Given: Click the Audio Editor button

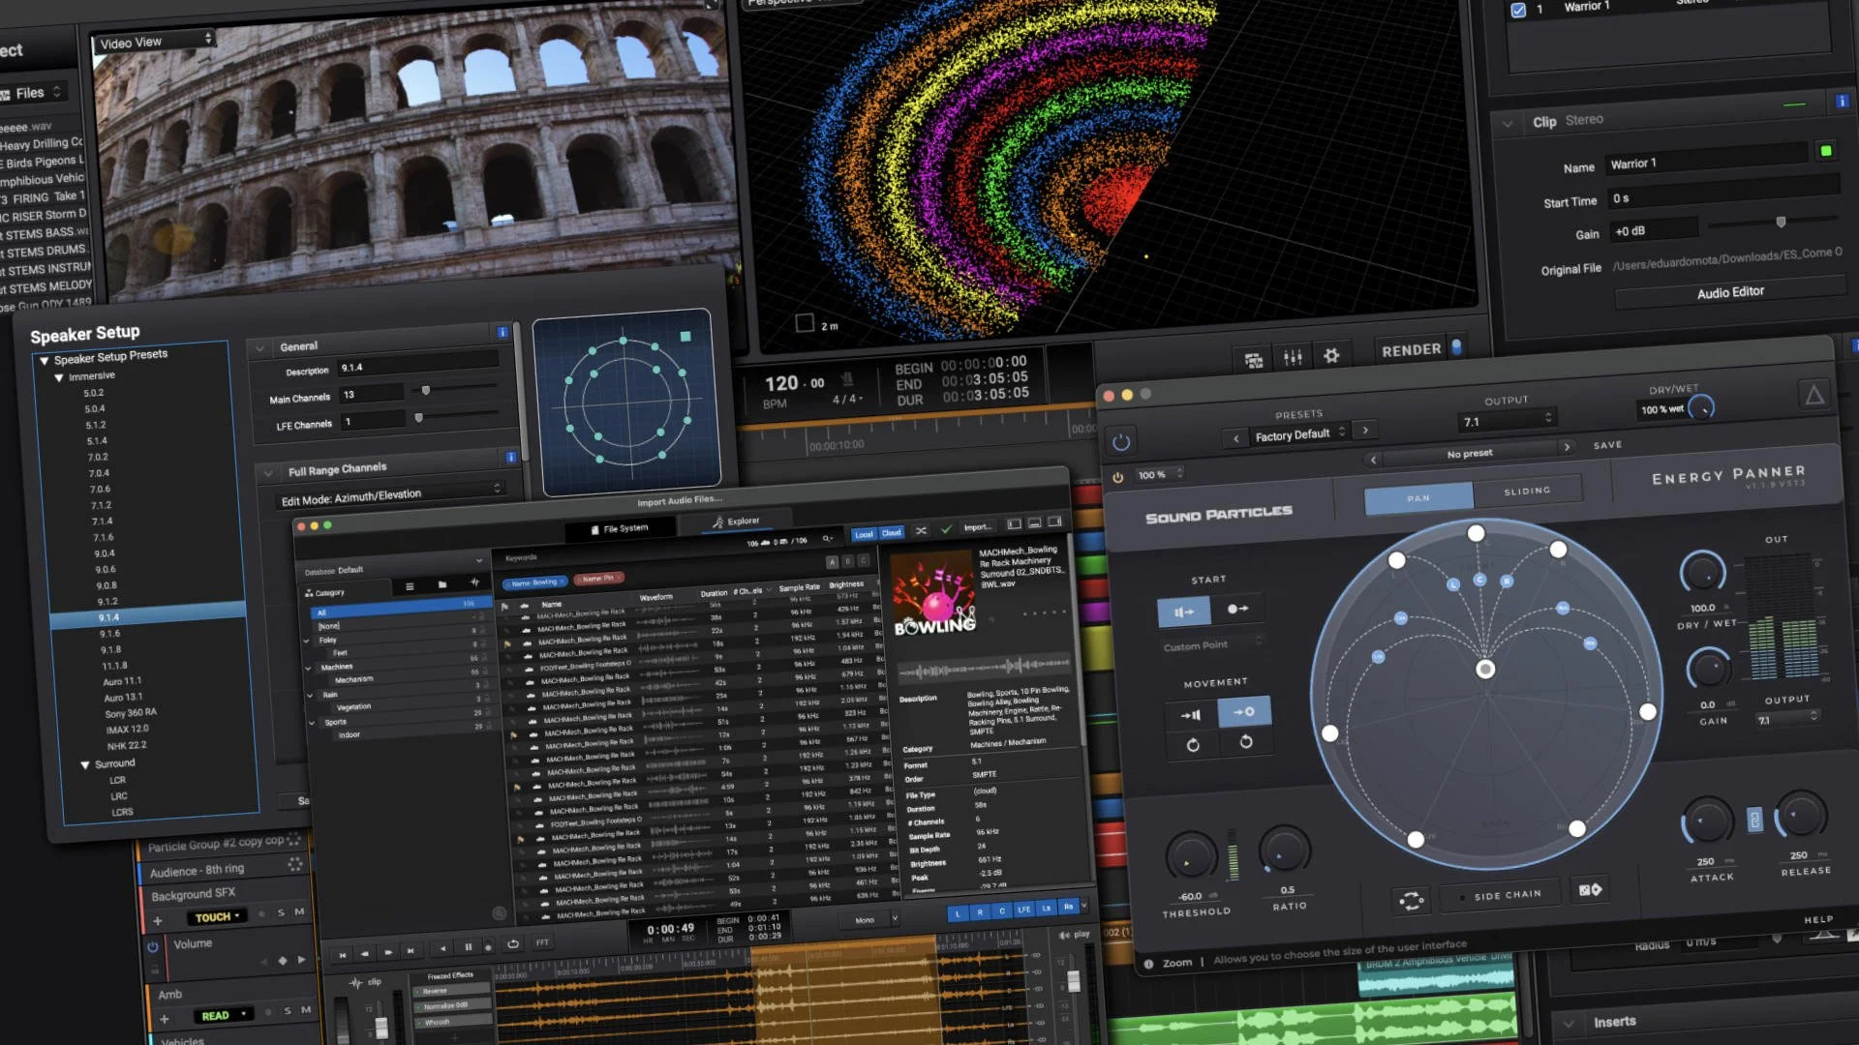Looking at the screenshot, I should point(1730,292).
